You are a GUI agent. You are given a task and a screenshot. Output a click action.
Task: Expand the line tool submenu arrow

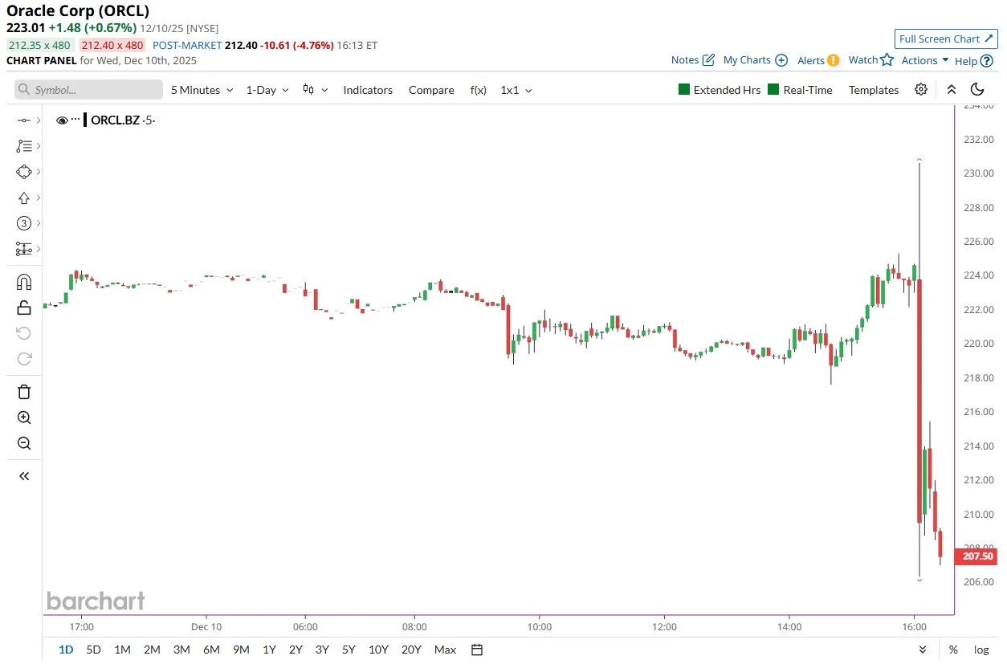tap(39, 120)
